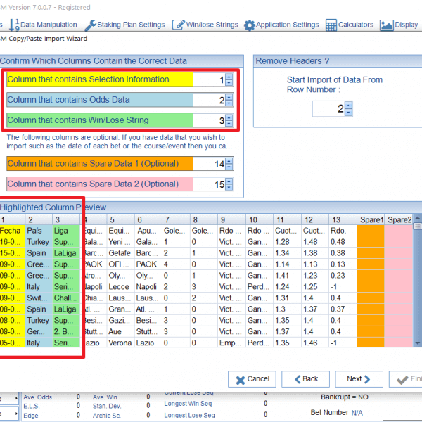422x422 pixels.
Task: Click the pink Spare Data 2 label
Action: pos(100,184)
